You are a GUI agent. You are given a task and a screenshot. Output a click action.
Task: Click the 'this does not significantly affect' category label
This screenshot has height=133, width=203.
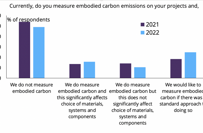[x=133, y=104]
